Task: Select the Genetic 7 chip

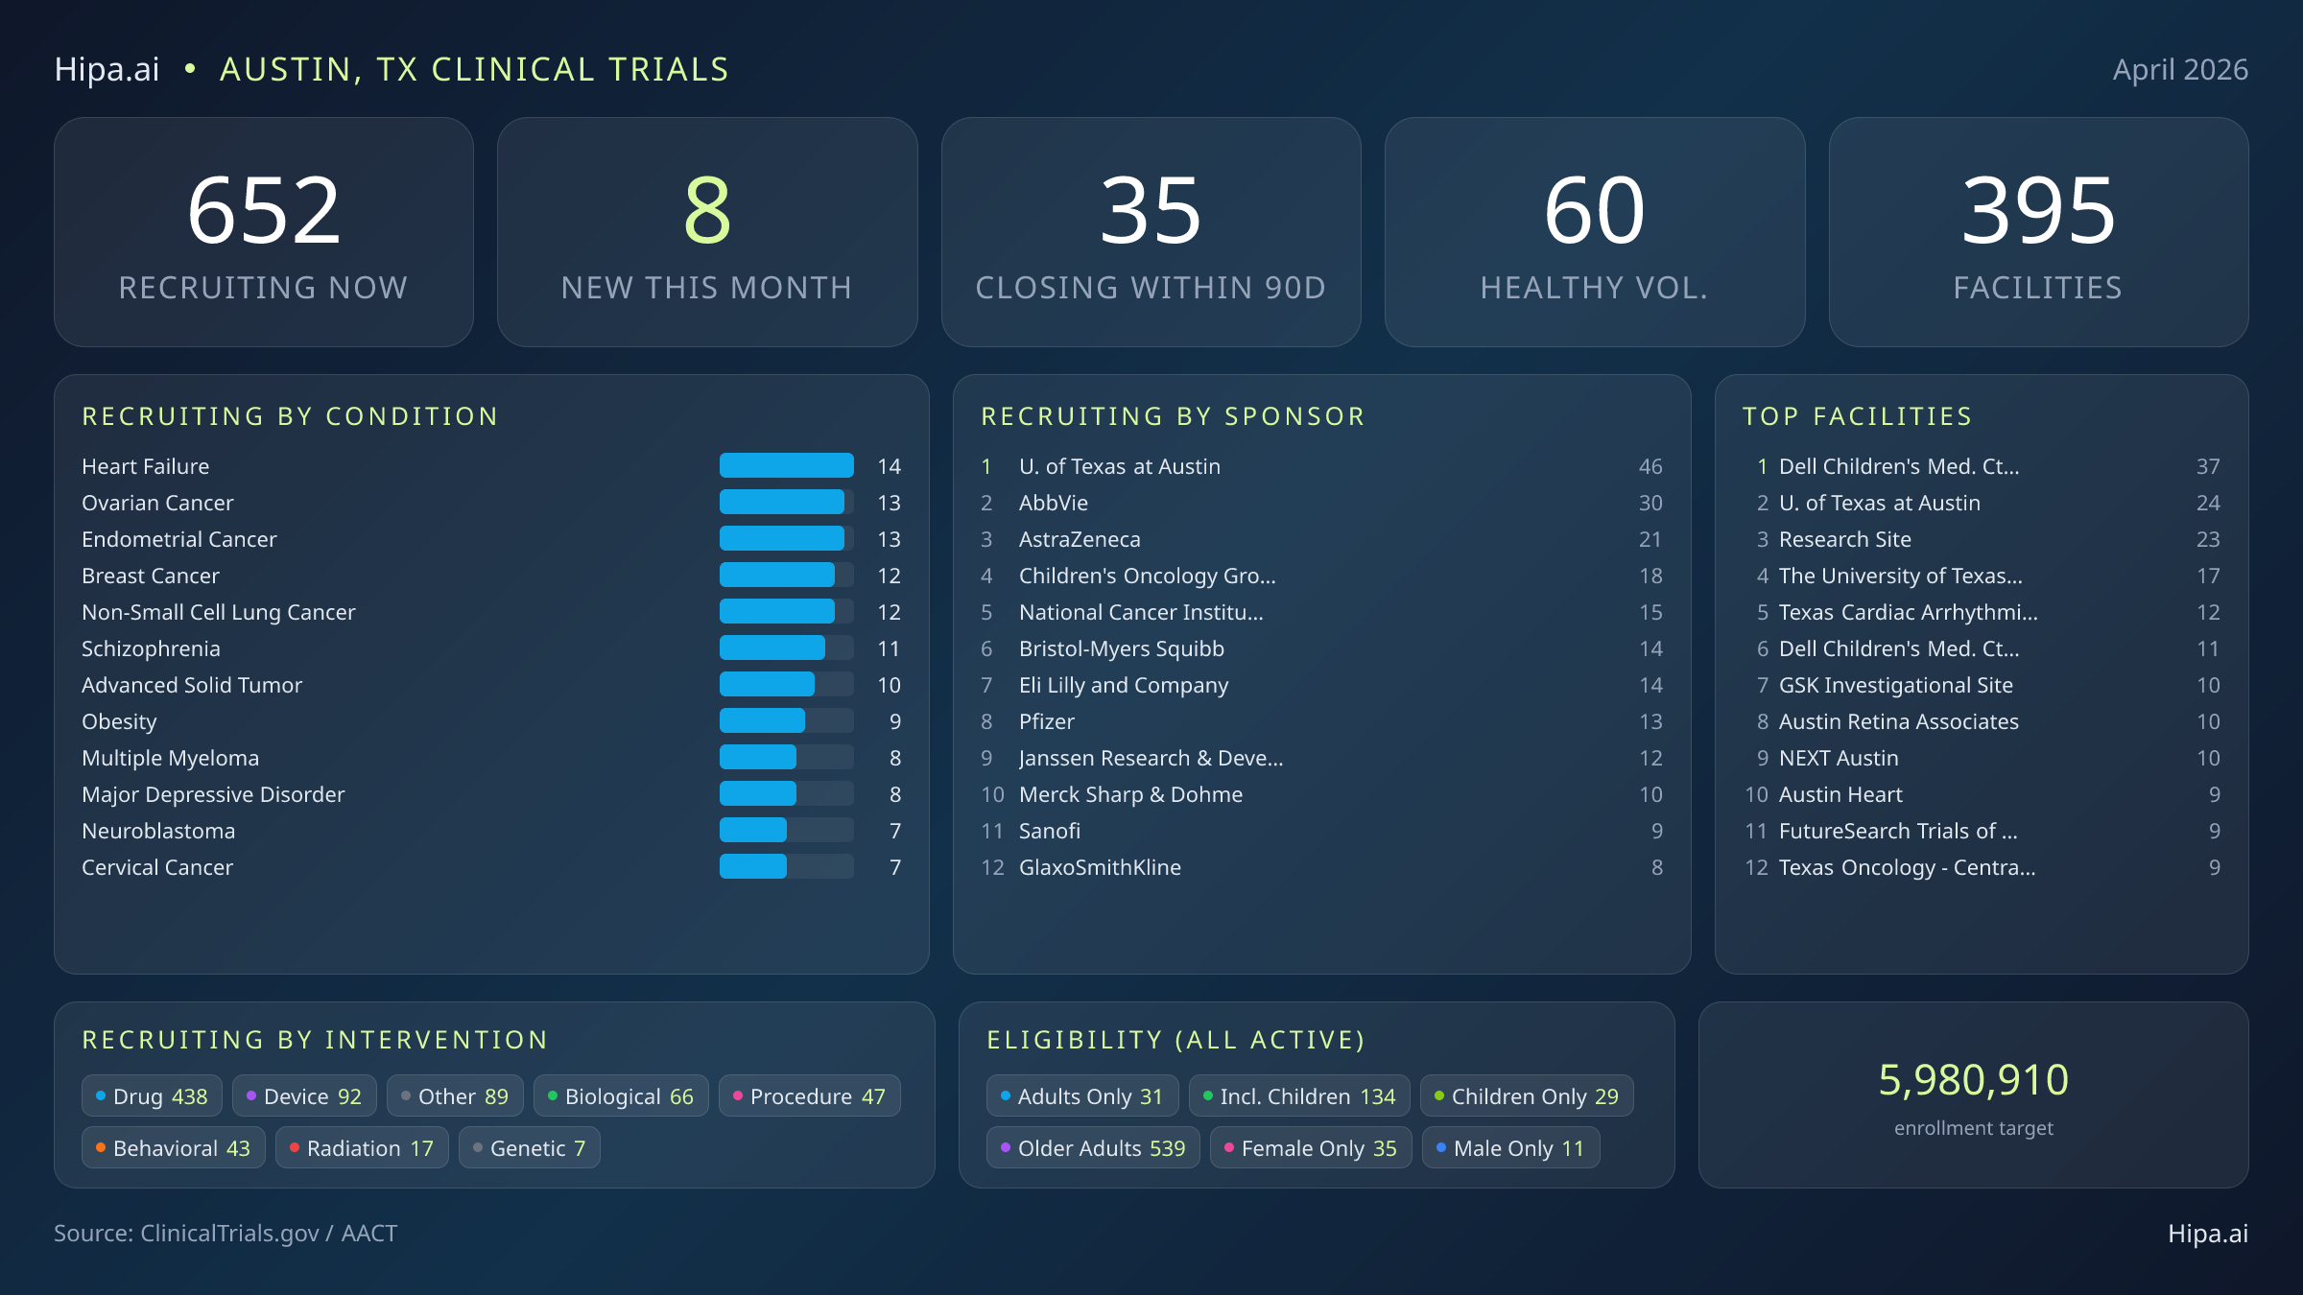Action: click(x=530, y=1148)
